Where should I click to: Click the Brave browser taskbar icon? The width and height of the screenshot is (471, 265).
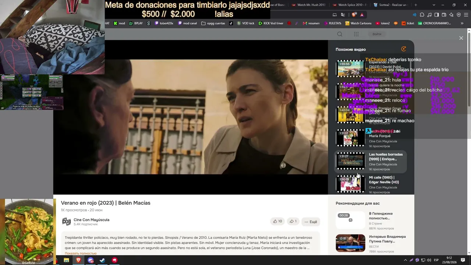78,260
